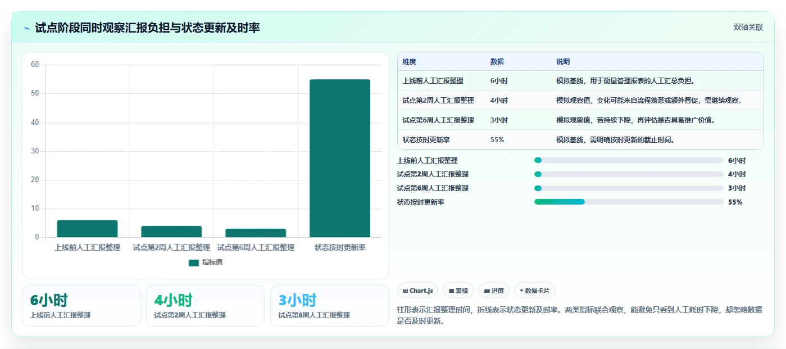Click the lightning icon beside the card title
The height and width of the screenshot is (349, 786).
point(26,28)
